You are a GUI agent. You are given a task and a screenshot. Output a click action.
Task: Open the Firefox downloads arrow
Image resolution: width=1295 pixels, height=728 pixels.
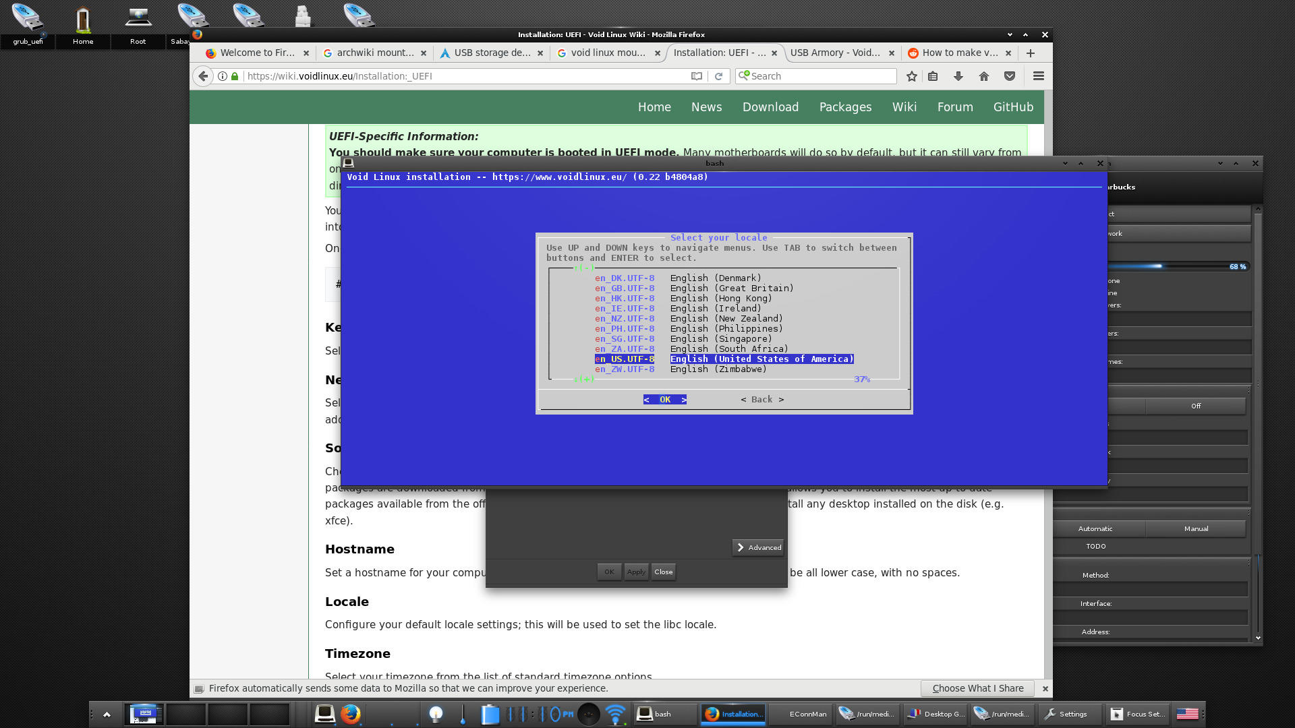point(958,76)
